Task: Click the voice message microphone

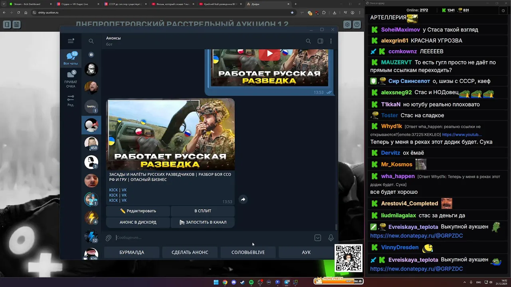Action: (331, 238)
